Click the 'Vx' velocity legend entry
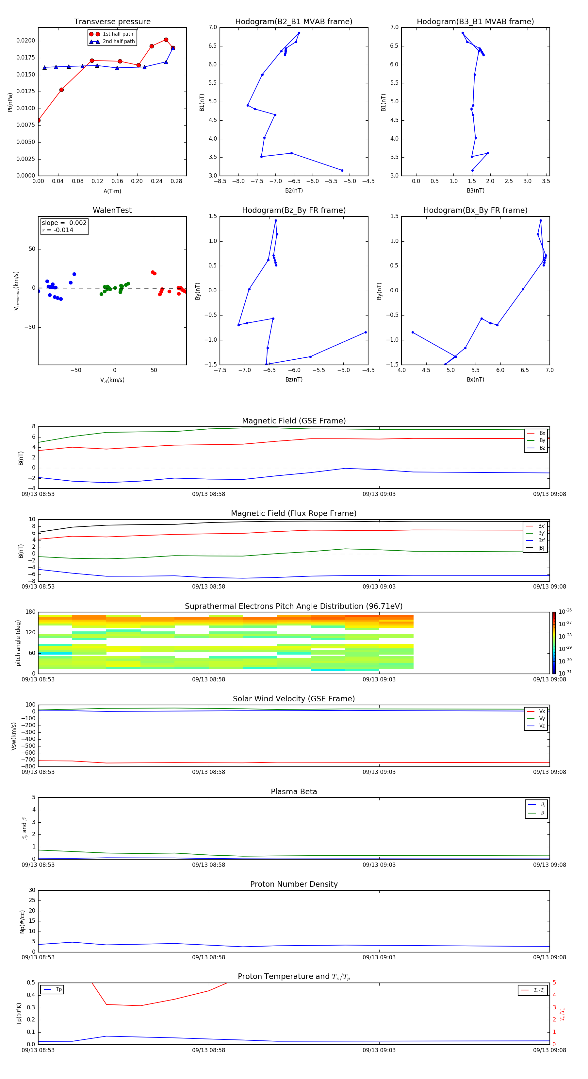588x1079 pixels. pyautogui.click(x=536, y=712)
